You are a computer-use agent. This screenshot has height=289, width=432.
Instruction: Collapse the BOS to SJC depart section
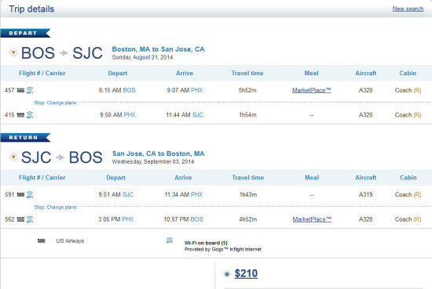[13, 52]
